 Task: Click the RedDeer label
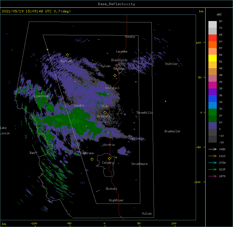click(x=119, y=69)
